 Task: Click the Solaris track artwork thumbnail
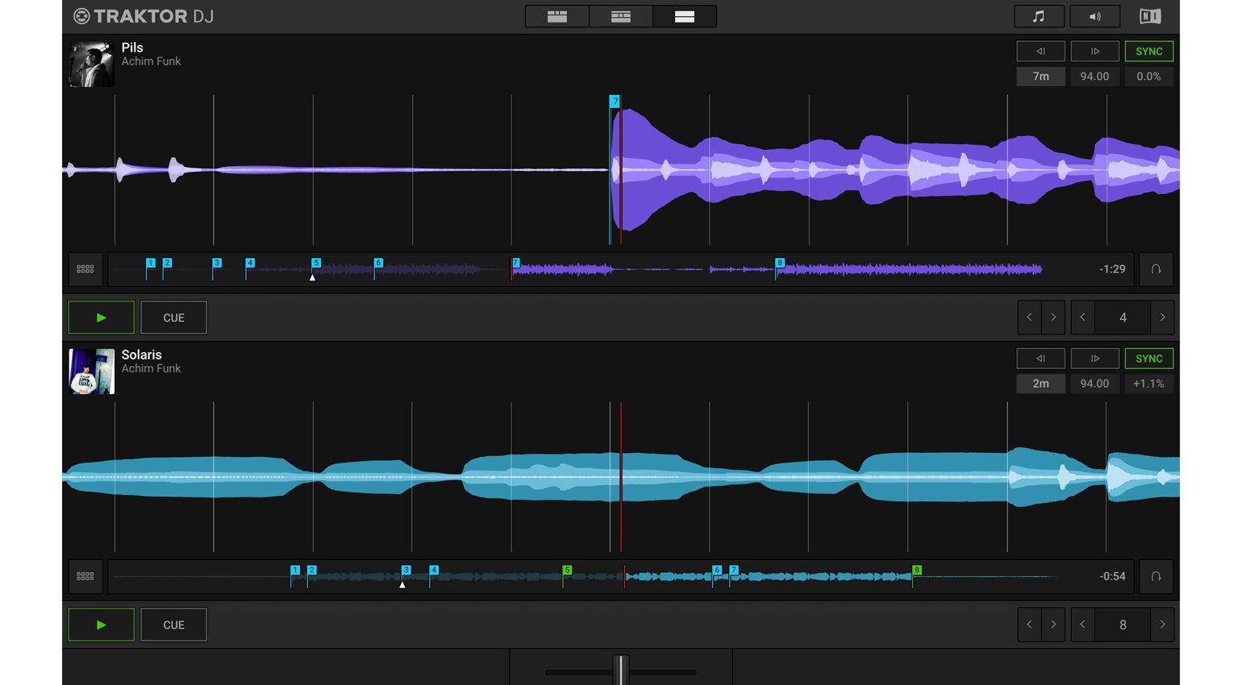coord(91,372)
